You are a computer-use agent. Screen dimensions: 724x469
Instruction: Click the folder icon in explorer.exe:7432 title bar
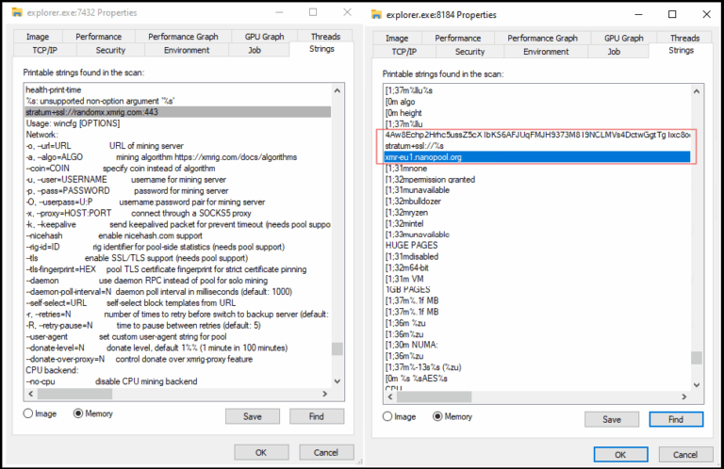tap(17, 12)
